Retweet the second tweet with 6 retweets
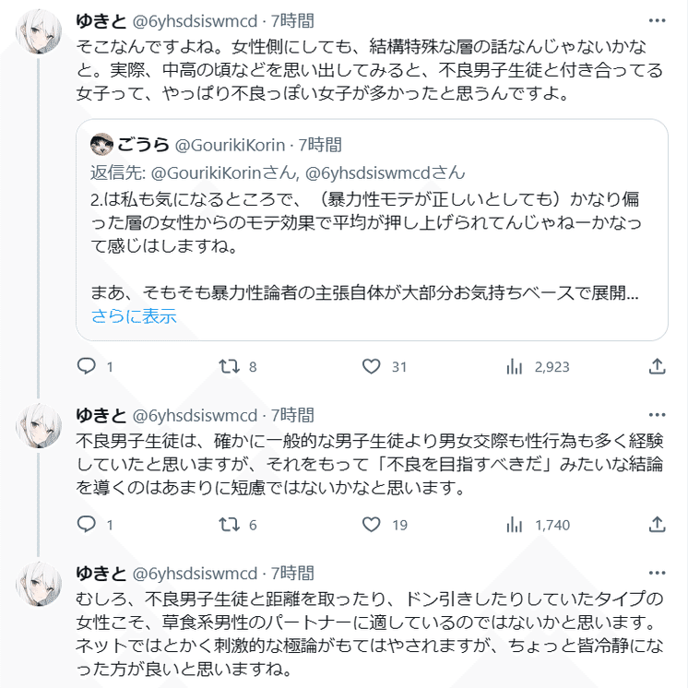Viewport: 688px width, 688px height. 228,525
